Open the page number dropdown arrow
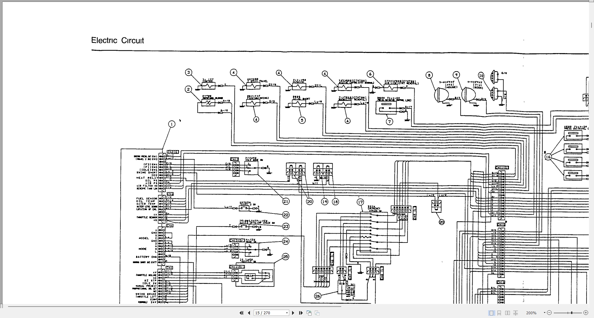Image resolution: width=594 pixels, height=318 pixels. coord(287,313)
